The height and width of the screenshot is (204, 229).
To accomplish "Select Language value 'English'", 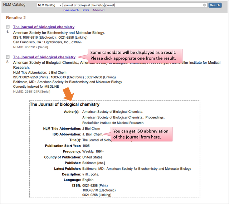I will click(x=88, y=180).
